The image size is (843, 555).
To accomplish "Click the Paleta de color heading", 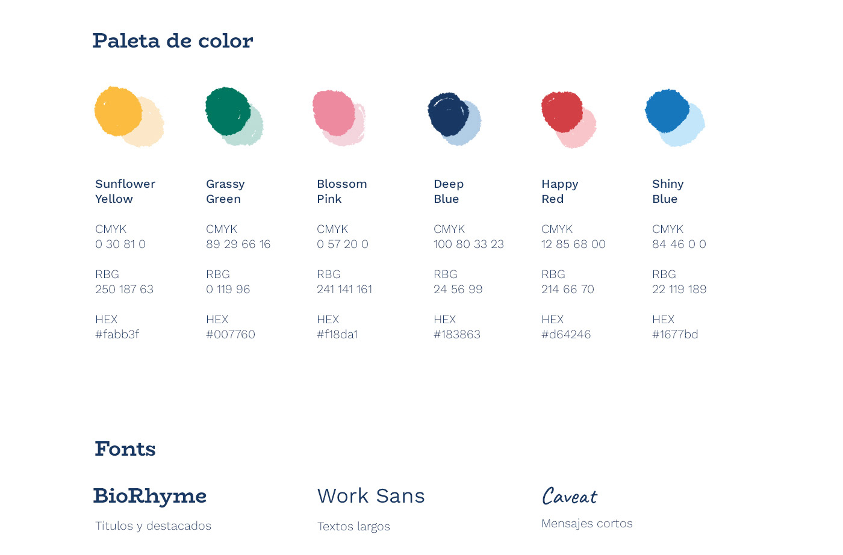I will (x=173, y=41).
